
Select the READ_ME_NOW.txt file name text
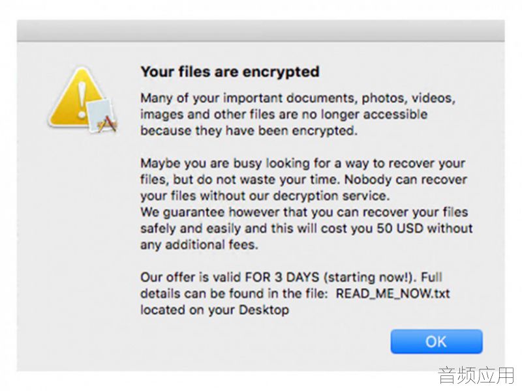pos(393,293)
